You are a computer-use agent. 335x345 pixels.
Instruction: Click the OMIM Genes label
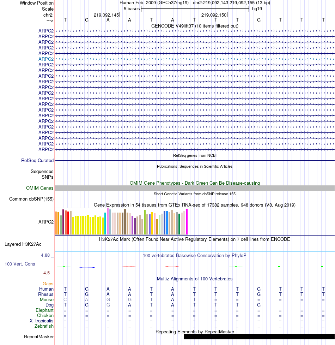point(39,188)
